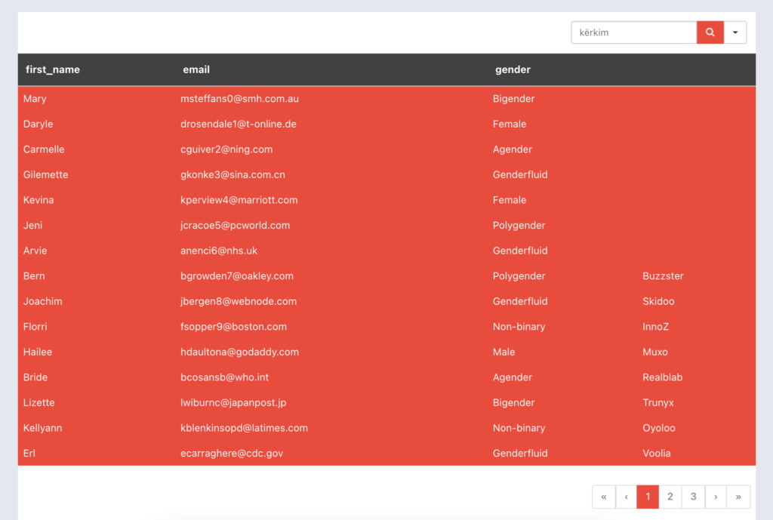The width and height of the screenshot is (773, 520).
Task: Select the Gilemette table row
Action: [x=46, y=174]
